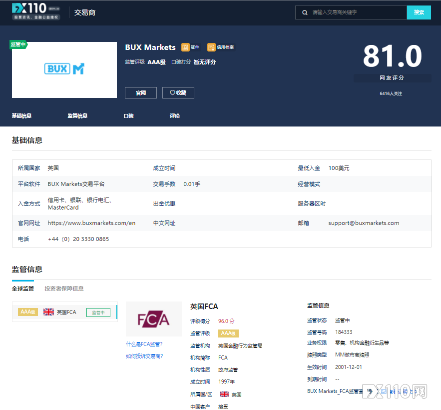
Task: Select the 投资者保障信息 sub-tab
Action: [64, 288]
